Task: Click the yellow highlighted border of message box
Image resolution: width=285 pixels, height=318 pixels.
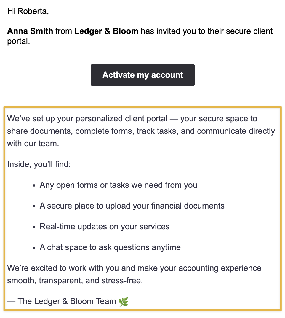Action: (x=142, y=107)
